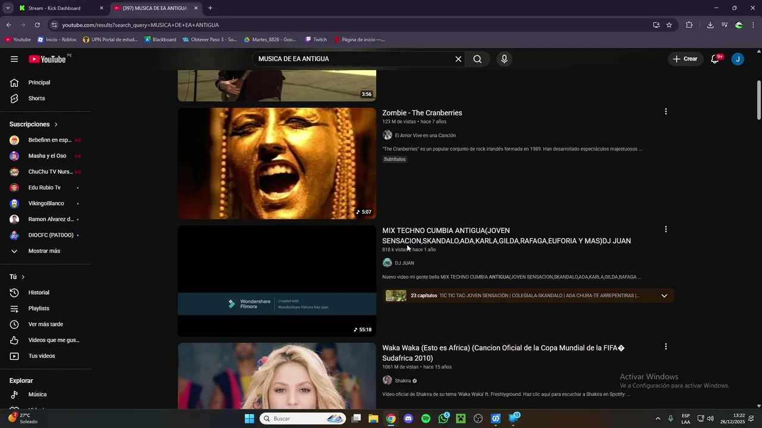Image resolution: width=762 pixels, height=428 pixels.
Task: Click the address bar URL
Action: pyautogui.click(x=140, y=25)
